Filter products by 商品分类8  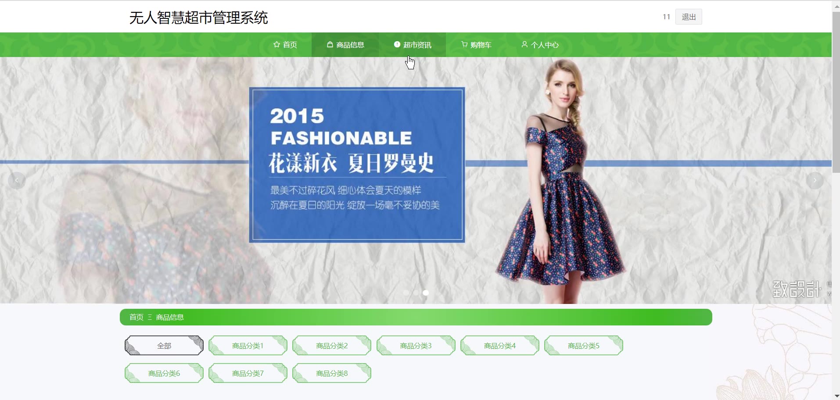coord(332,373)
